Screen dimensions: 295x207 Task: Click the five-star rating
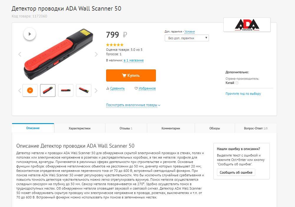coord(115,45)
